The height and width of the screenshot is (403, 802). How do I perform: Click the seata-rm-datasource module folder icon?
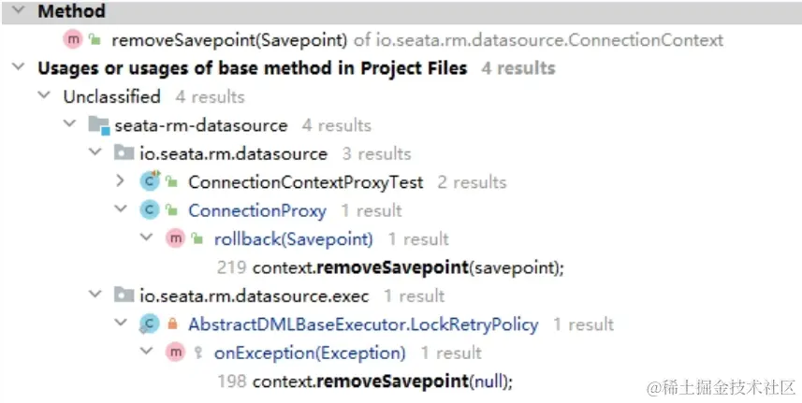point(98,125)
